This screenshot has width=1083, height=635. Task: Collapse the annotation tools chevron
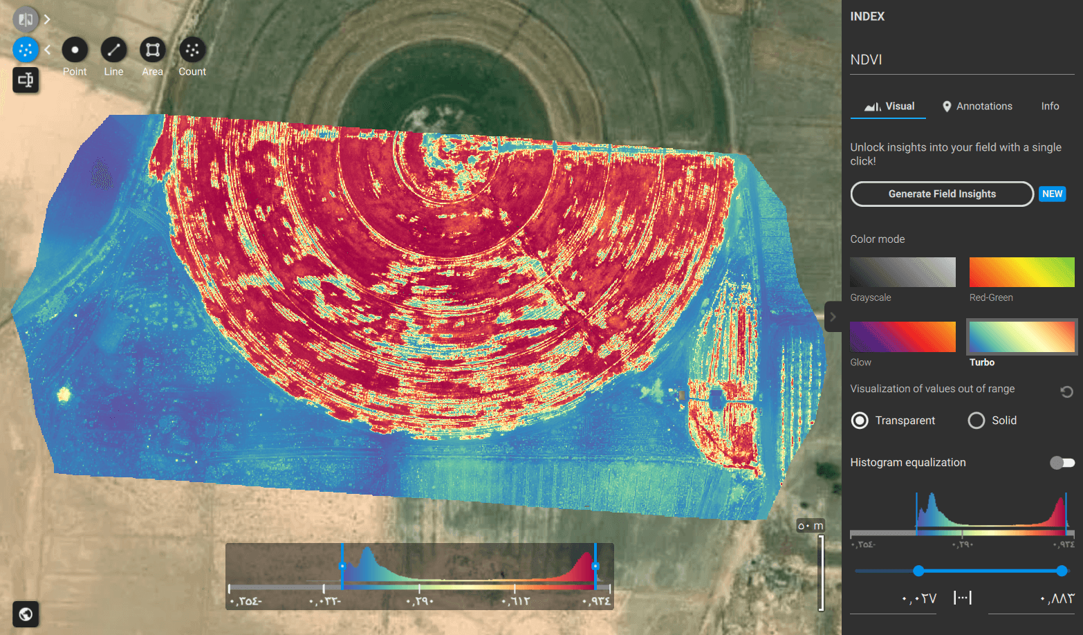[48, 50]
